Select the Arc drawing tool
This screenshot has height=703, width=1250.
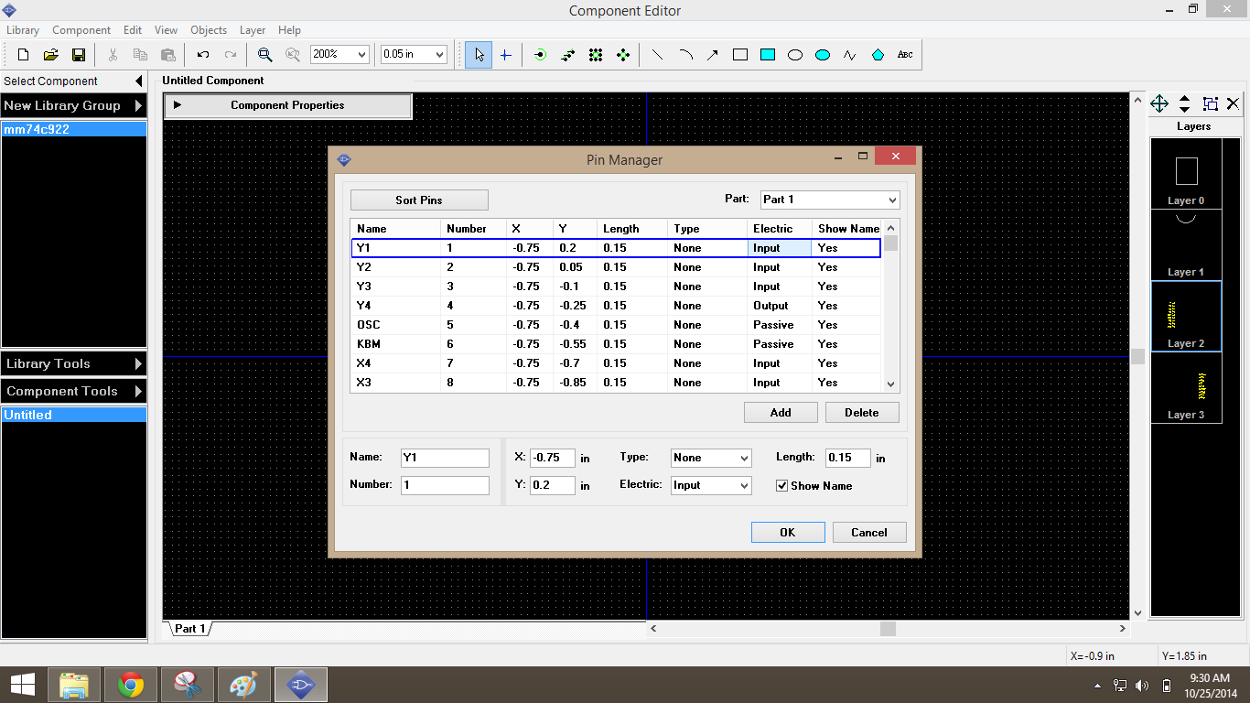pyautogui.click(x=684, y=55)
